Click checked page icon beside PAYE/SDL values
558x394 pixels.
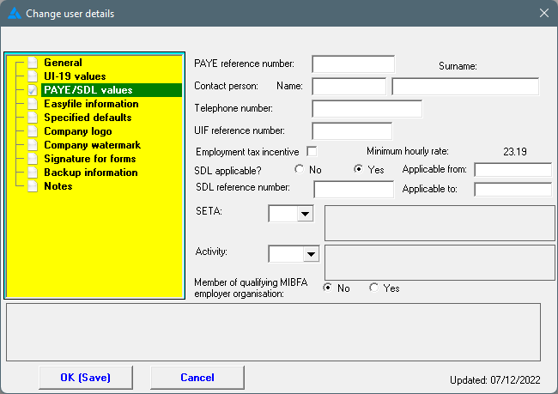tap(33, 90)
